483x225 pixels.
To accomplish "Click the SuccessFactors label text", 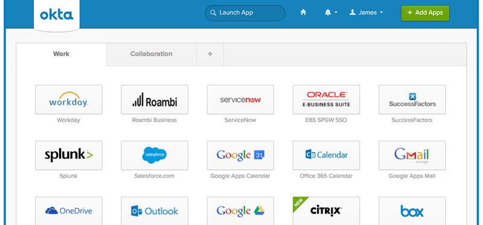I will point(412,120).
